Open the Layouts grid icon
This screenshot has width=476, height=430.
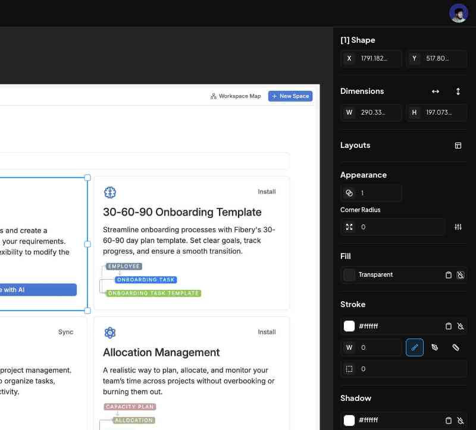(x=458, y=146)
